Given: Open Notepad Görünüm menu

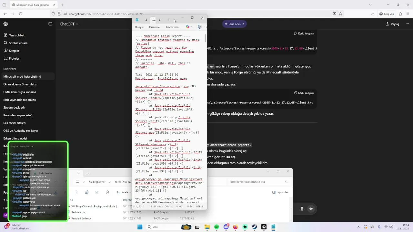Looking at the screenshot, I should [x=172, y=27].
